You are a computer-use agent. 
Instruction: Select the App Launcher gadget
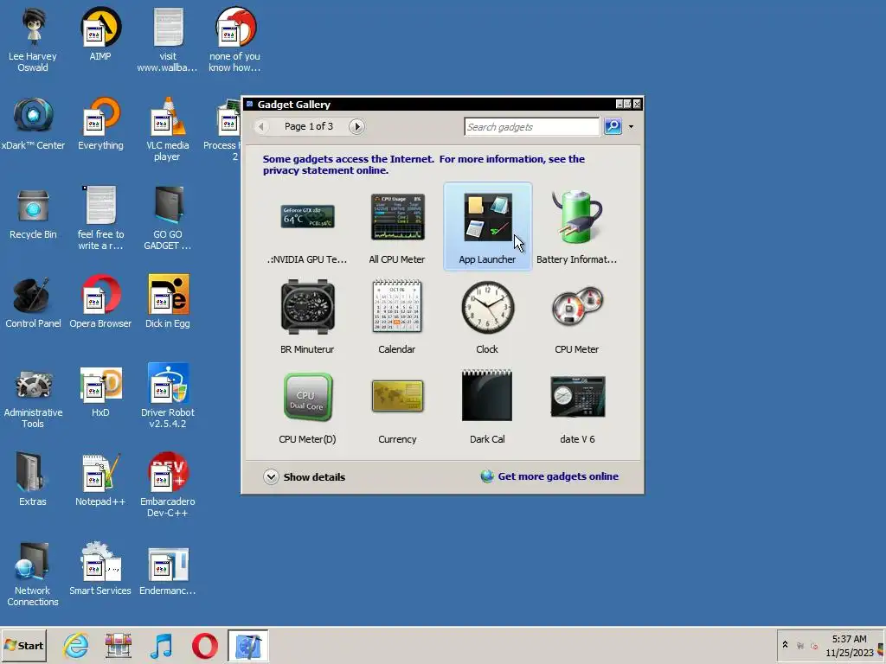tap(488, 227)
